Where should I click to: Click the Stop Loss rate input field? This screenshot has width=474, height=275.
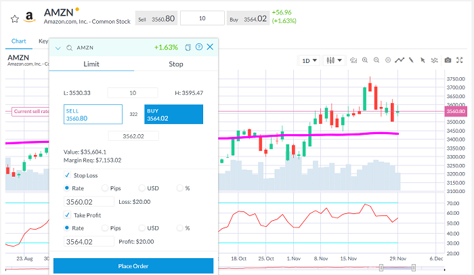pos(89,201)
